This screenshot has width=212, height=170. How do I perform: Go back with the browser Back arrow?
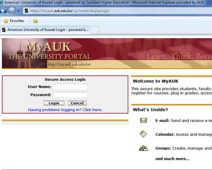tap(3, 11)
